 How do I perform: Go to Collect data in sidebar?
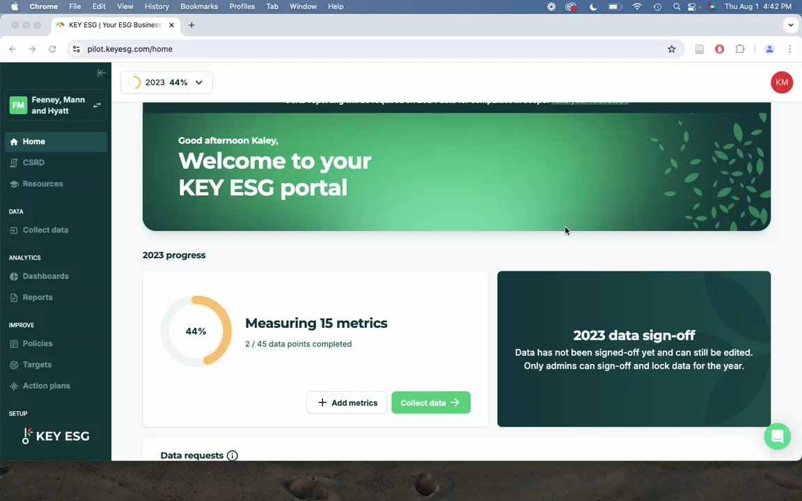click(56, 230)
